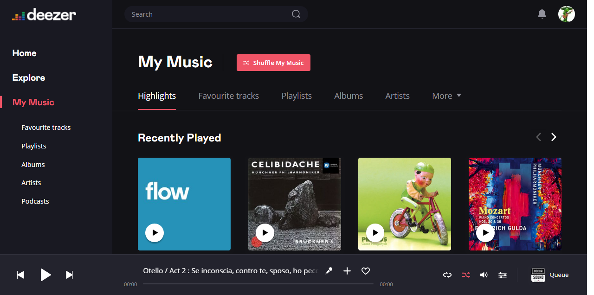The width and height of the screenshot is (594, 295).
Task: Open the Queue
Action: (559, 275)
